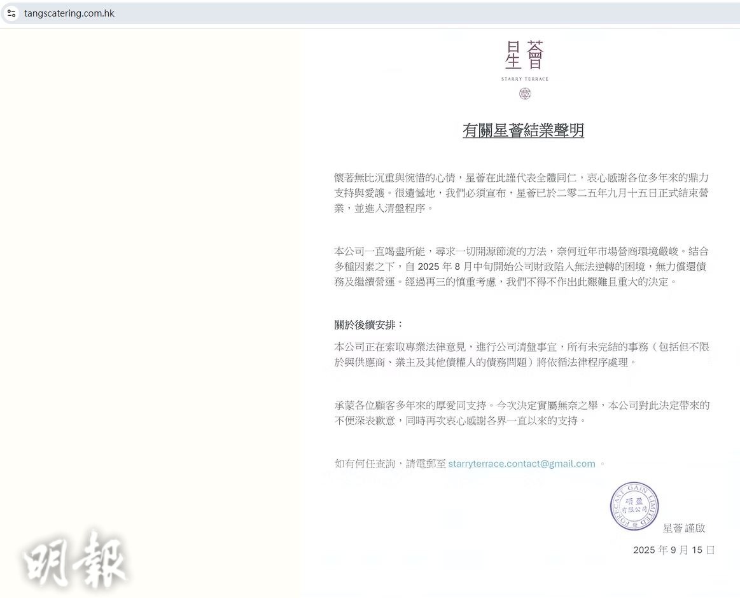
Task: Click the paragraph starting with 懷著無比沉重
Action: click(522, 192)
